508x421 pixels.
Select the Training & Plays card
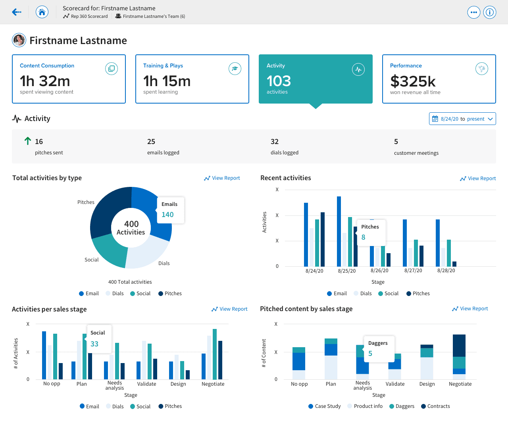[x=192, y=79]
